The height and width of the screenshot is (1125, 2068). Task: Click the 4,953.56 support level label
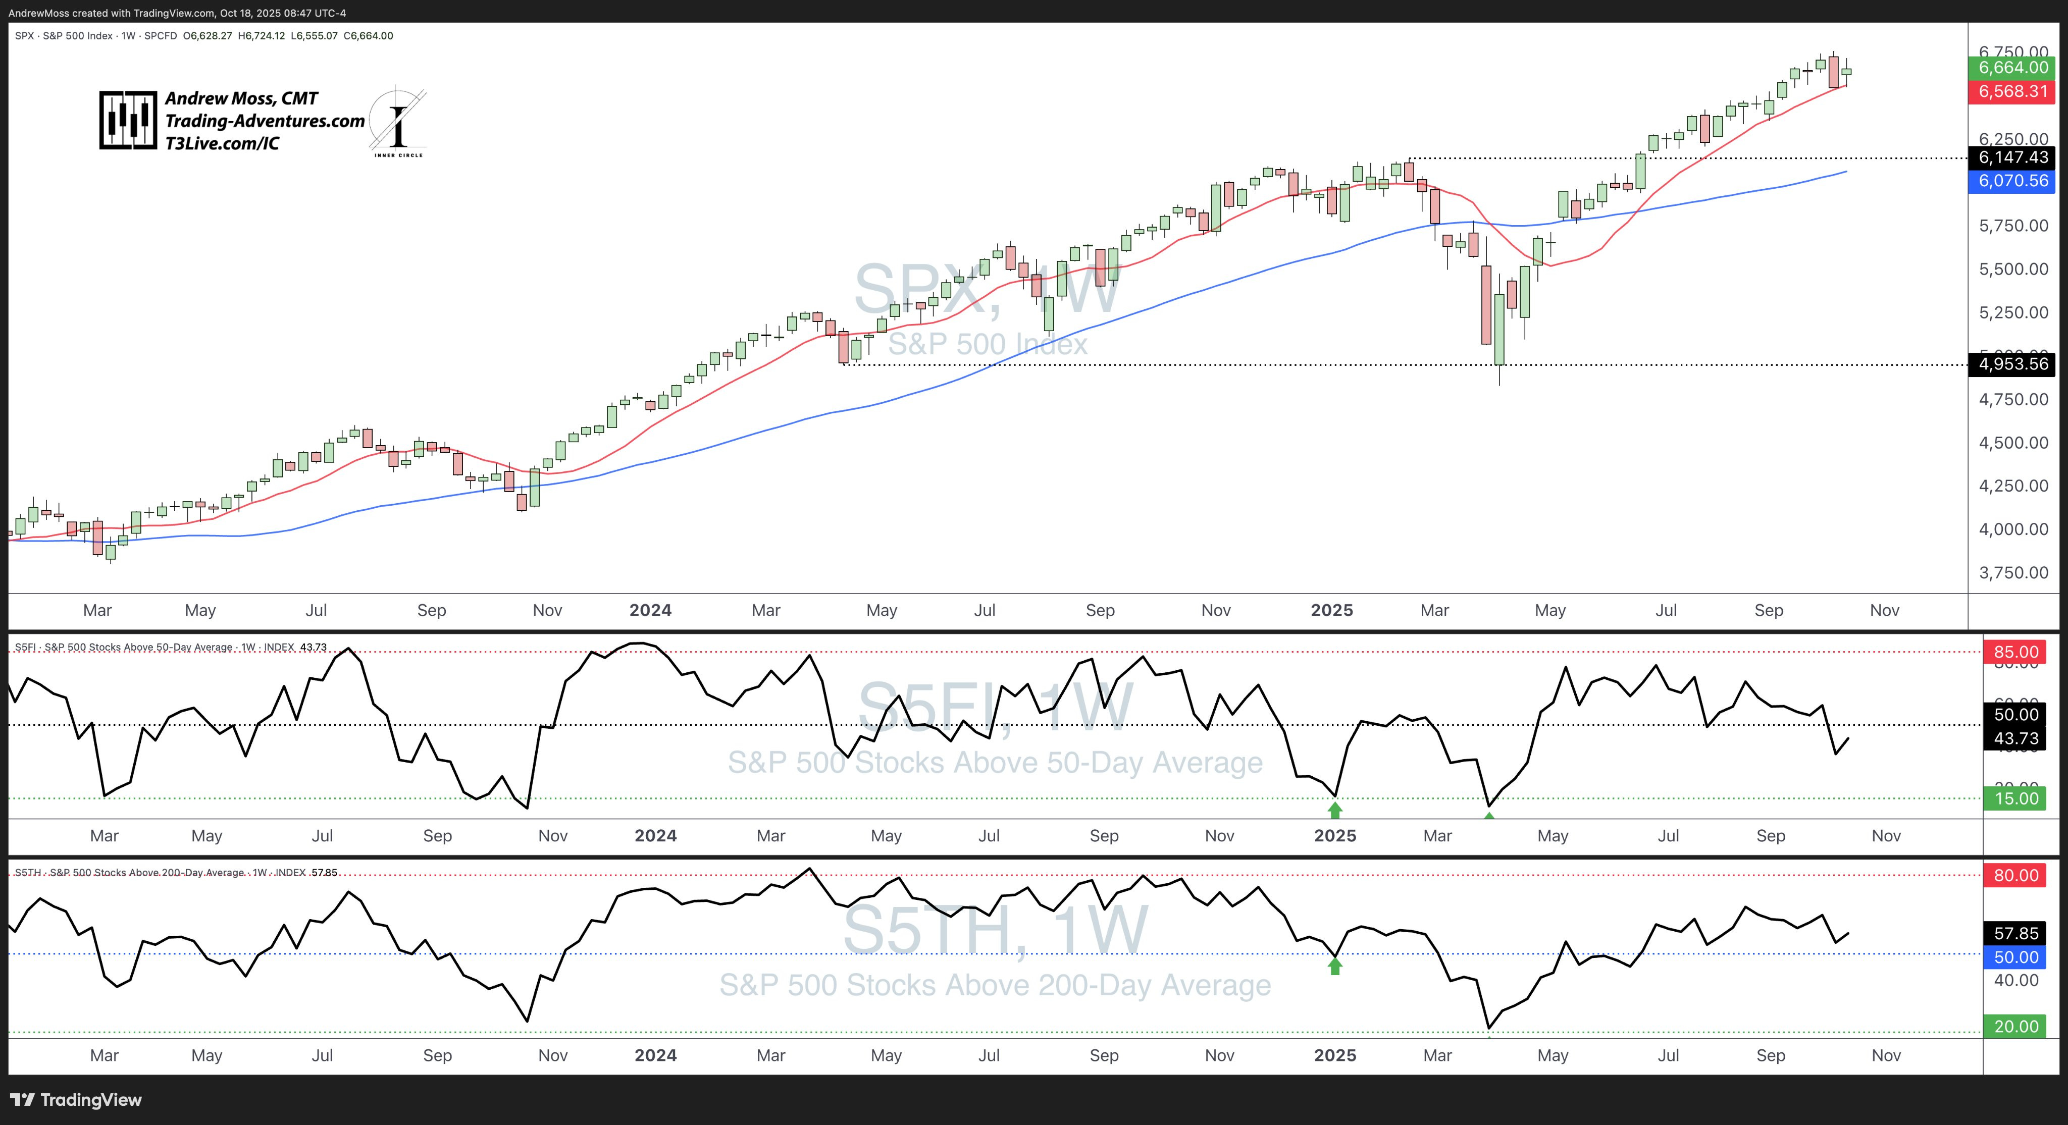(2012, 364)
